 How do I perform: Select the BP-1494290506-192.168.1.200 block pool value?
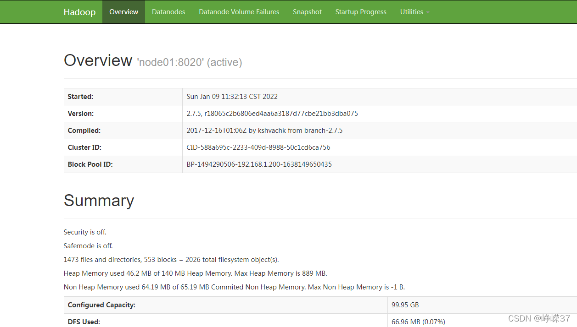pos(259,164)
